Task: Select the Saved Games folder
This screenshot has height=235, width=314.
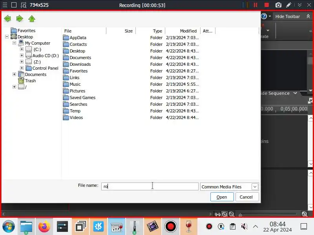Action: click(x=82, y=98)
